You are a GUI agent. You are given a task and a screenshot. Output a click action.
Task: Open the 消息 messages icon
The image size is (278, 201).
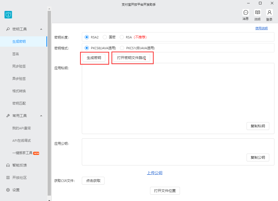click(246, 12)
